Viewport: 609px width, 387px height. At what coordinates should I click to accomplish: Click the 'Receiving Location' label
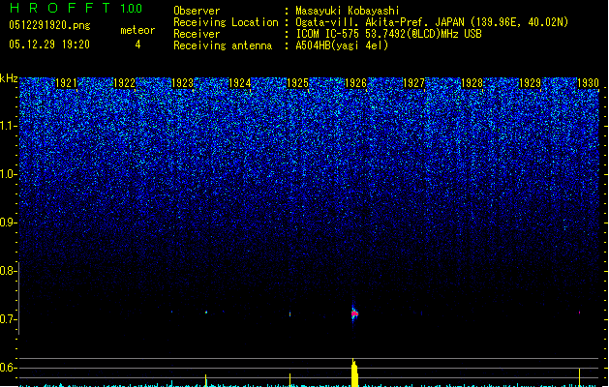tap(226, 22)
